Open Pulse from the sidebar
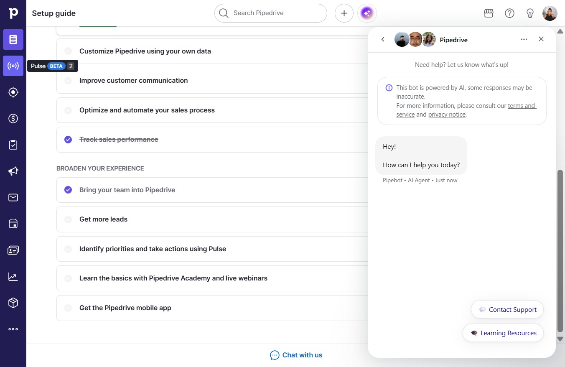 13,66
